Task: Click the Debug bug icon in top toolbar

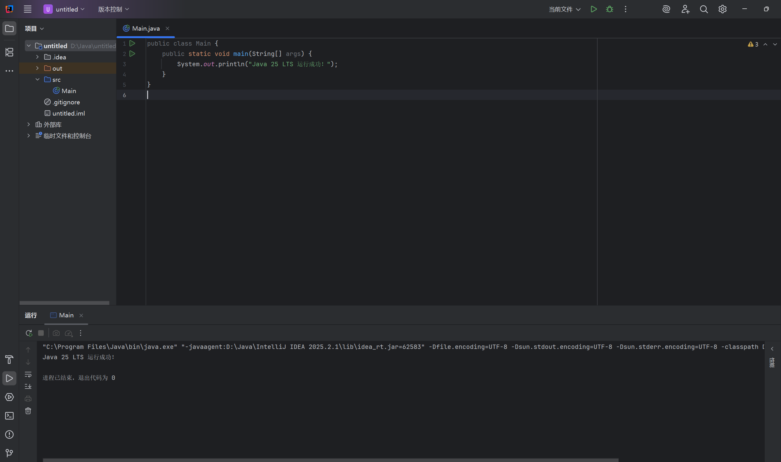Action: [609, 9]
